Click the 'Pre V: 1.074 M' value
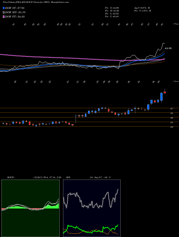This screenshot has height=237, width=179. coord(142,11)
